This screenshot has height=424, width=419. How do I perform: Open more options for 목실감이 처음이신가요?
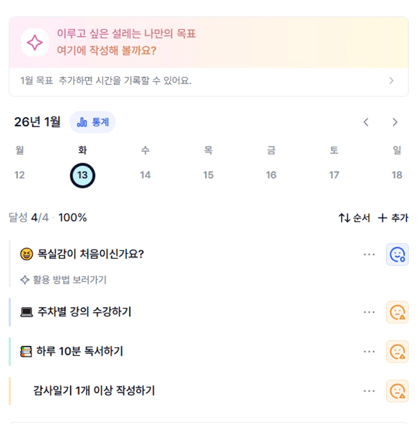369,254
